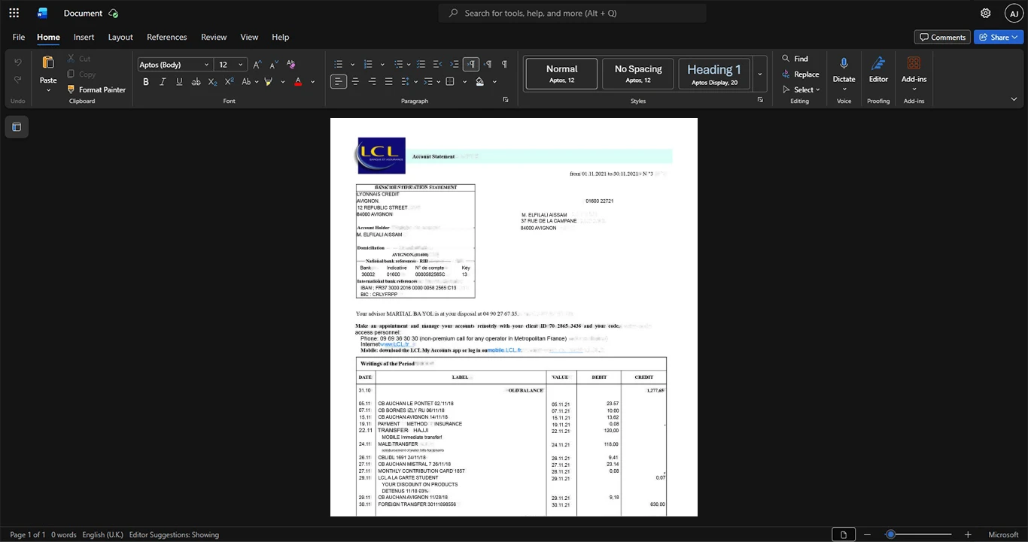
Task: Expand the Paste options arrow
Action: [x=48, y=90]
